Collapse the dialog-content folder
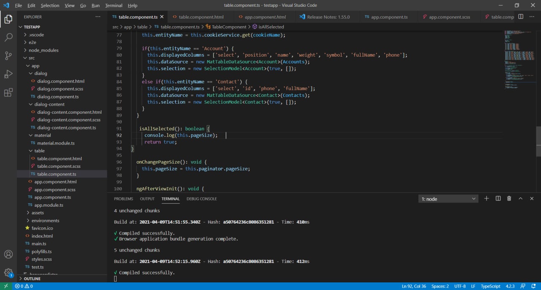Viewport: 541px width, 290px height. 49,104
